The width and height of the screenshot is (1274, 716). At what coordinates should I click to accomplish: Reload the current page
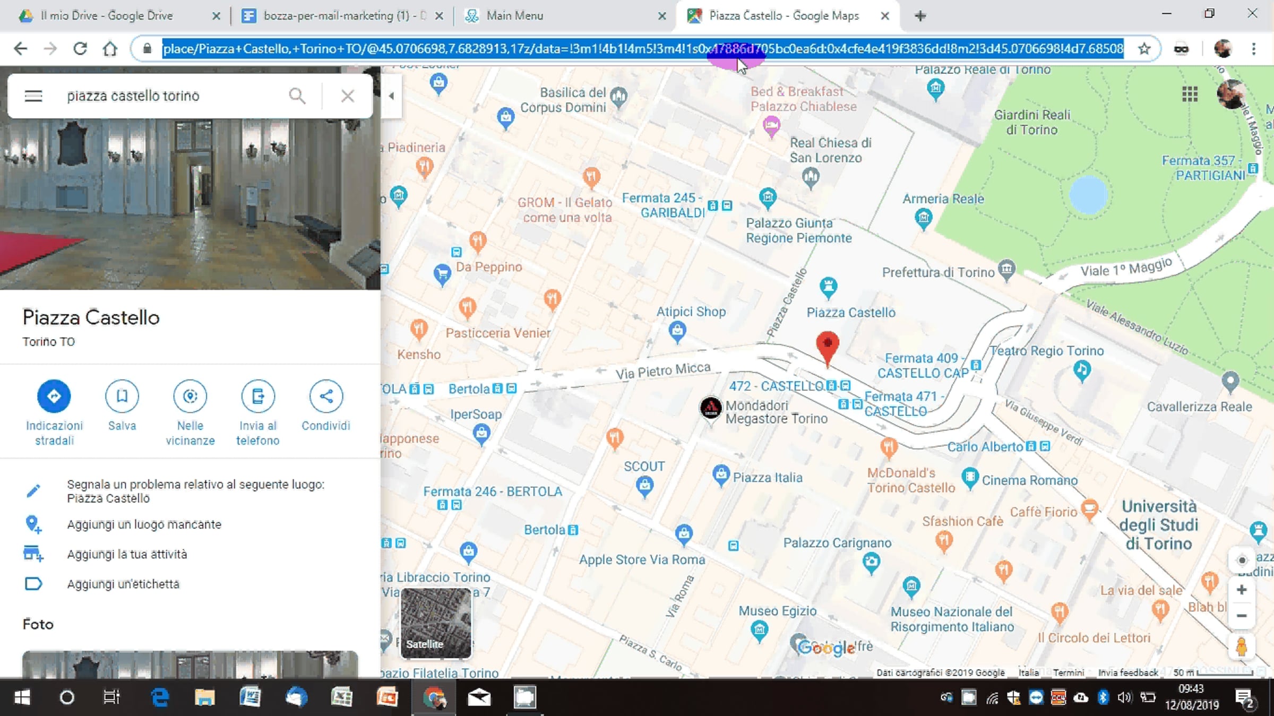point(80,49)
